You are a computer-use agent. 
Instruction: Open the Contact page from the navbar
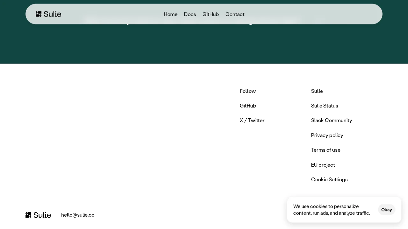click(235, 14)
